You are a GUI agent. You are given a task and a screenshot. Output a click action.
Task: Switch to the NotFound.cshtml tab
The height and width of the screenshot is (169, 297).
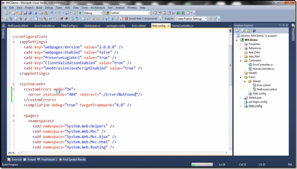tap(18, 26)
